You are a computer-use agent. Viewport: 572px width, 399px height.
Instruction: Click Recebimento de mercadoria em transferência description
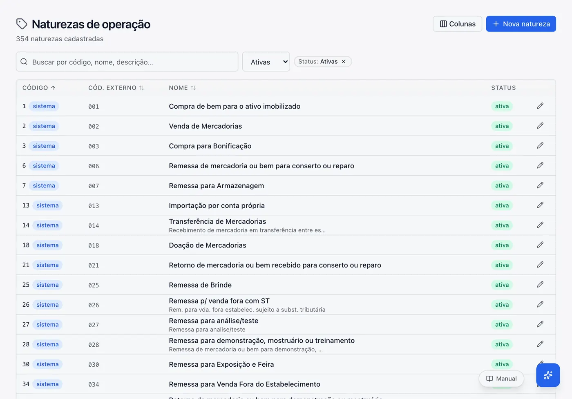pyautogui.click(x=247, y=230)
